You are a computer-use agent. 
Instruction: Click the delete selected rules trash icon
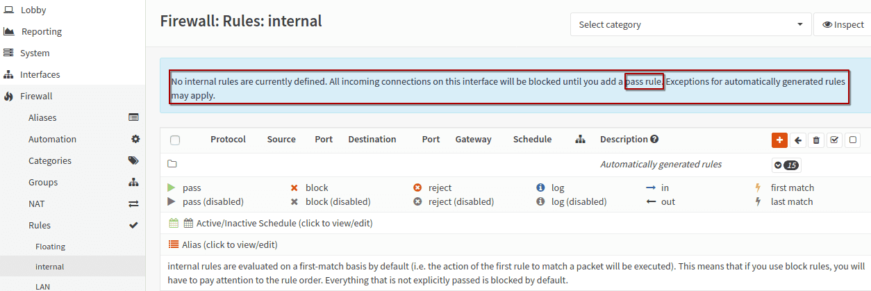(x=816, y=140)
